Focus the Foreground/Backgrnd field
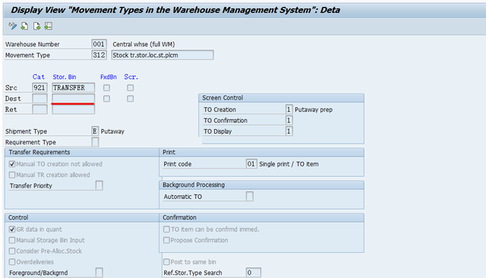Image resolution: width=486 pixels, height=278 pixels. coord(99,273)
